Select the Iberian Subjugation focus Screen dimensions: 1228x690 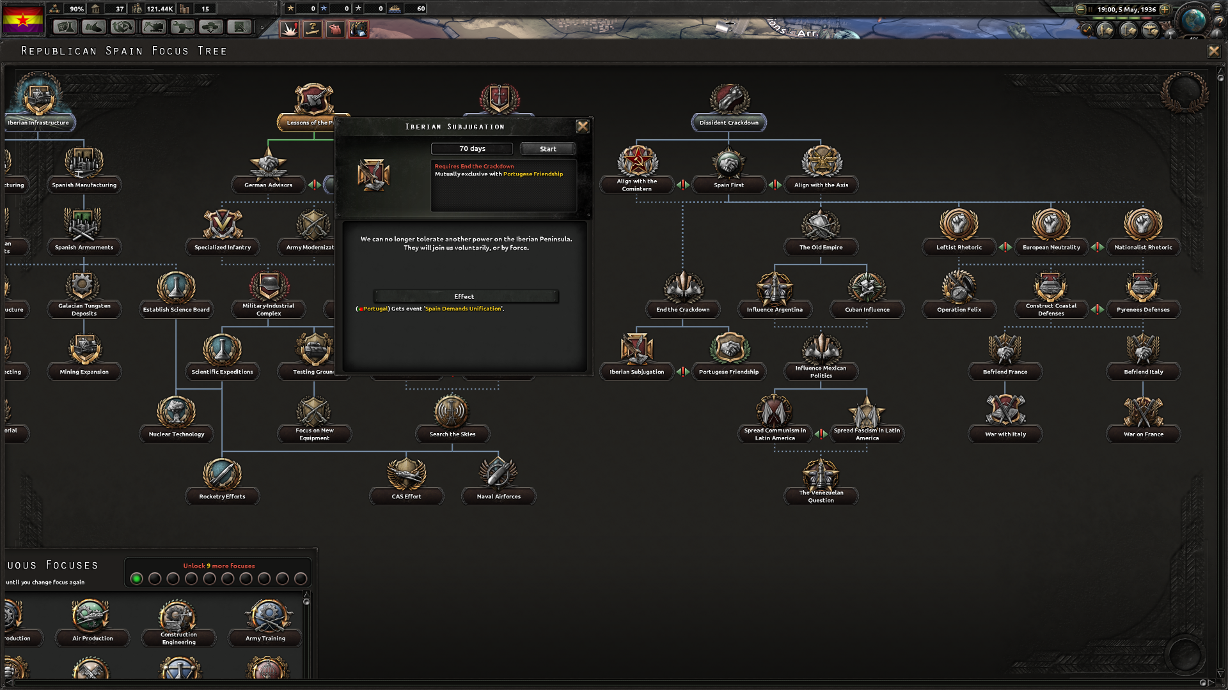(x=637, y=356)
